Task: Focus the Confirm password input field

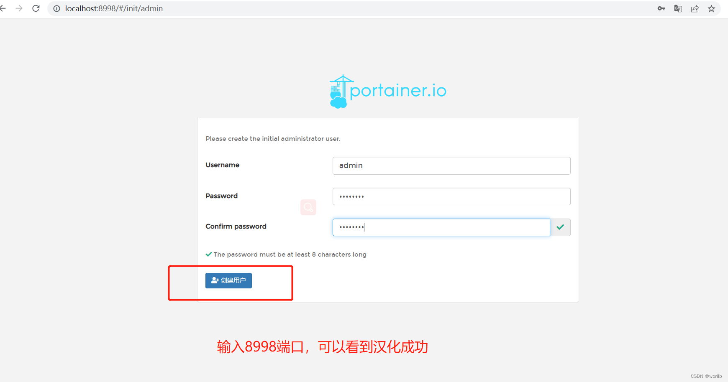Action: pyautogui.click(x=441, y=227)
